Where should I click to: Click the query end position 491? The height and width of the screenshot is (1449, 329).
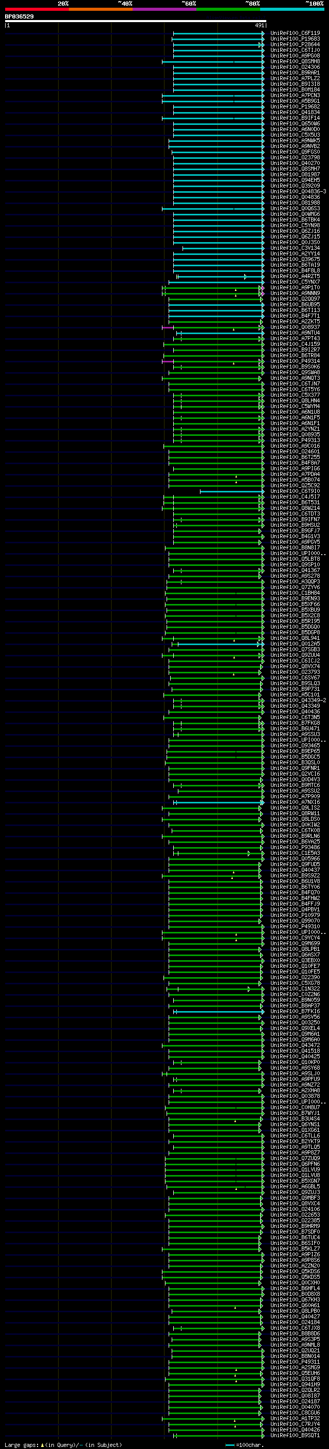[x=259, y=25]
